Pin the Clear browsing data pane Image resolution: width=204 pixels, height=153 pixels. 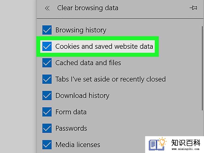(193, 8)
